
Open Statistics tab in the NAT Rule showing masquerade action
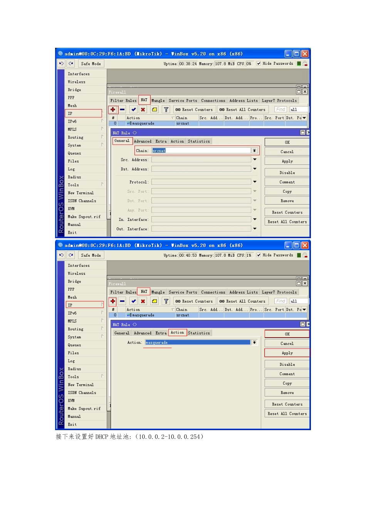tap(199, 333)
